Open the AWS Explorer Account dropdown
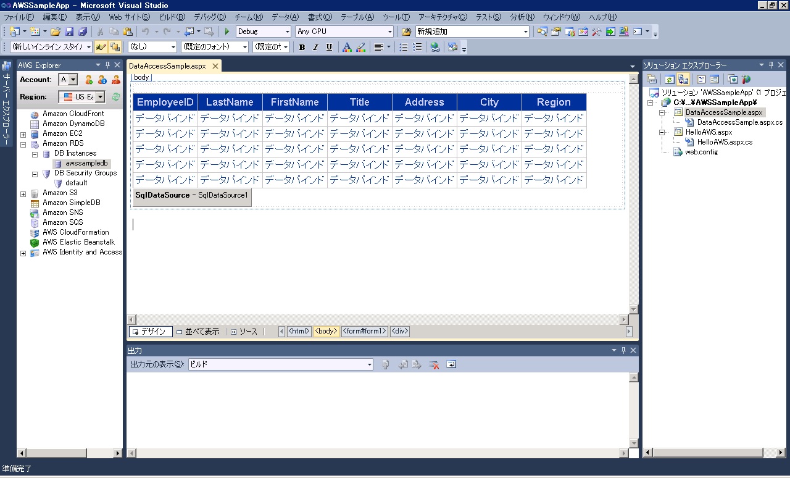The width and height of the screenshot is (790, 478). tap(68, 80)
